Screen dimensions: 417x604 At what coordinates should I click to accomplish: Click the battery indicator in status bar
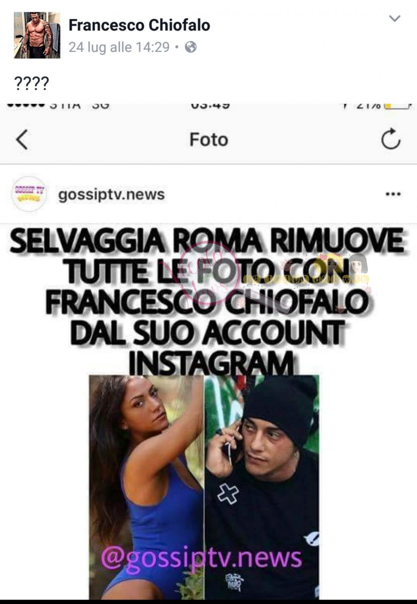click(397, 106)
